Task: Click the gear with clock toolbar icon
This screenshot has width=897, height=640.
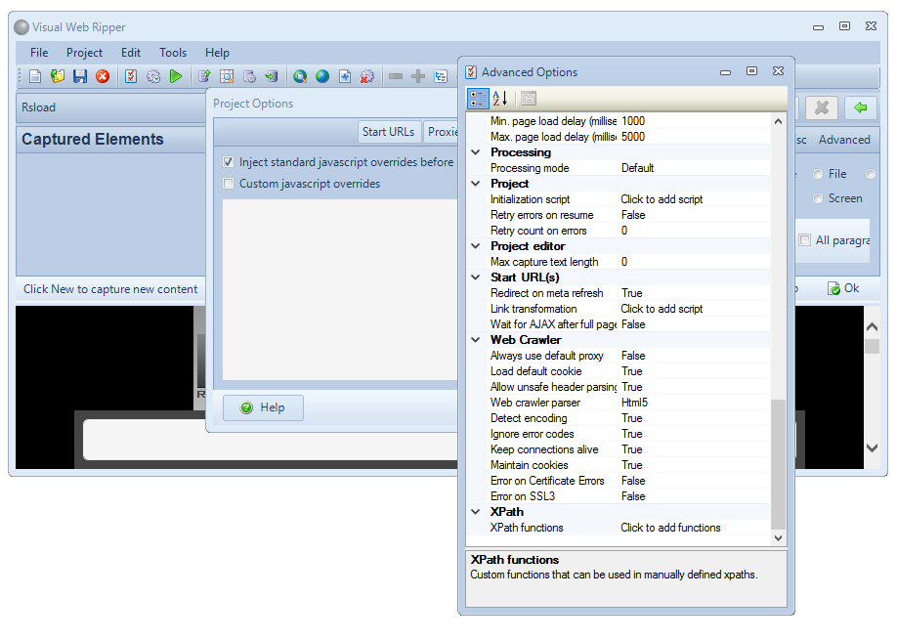Action: tap(153, 76)
